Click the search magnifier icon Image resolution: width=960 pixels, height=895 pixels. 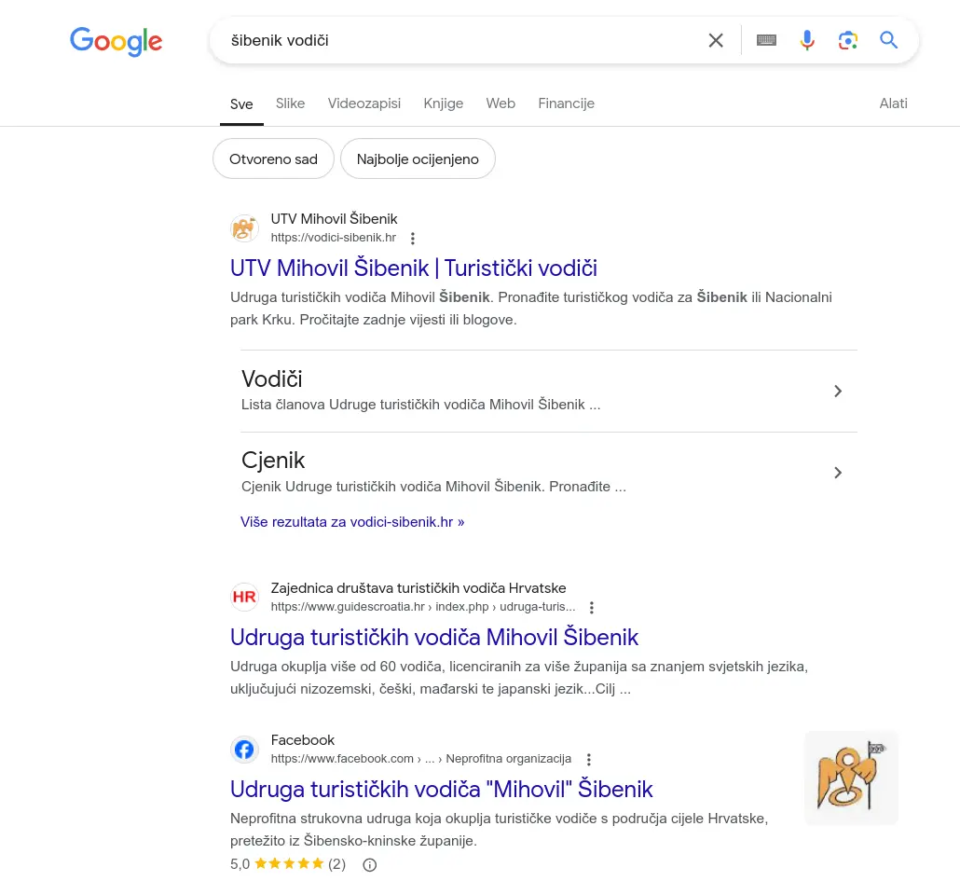click(888, 40)
